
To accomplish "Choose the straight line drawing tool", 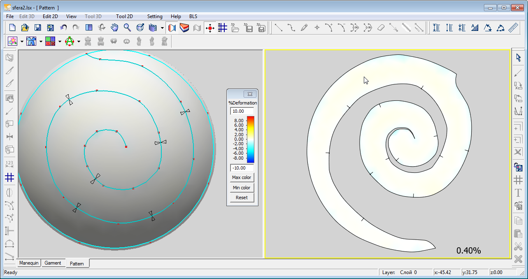I will click(279, 28).
